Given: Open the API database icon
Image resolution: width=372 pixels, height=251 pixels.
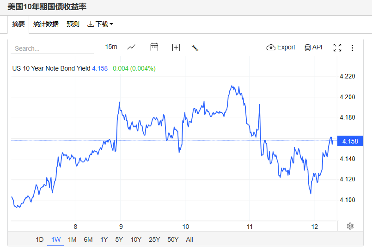Looking at the screenshot, I should tap(307, 48).
